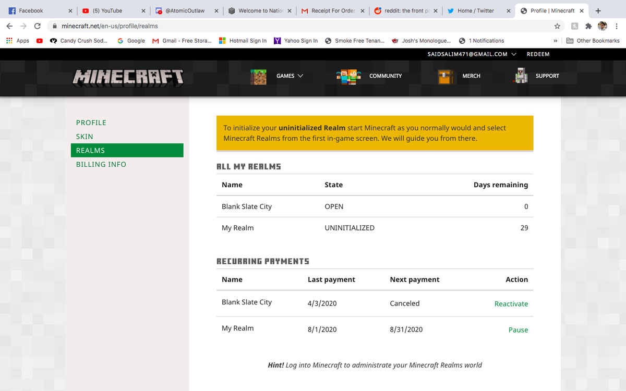626x391 pixels.
Task: Click COMMUNITY in the navigation
Action: tap(386, 76)
